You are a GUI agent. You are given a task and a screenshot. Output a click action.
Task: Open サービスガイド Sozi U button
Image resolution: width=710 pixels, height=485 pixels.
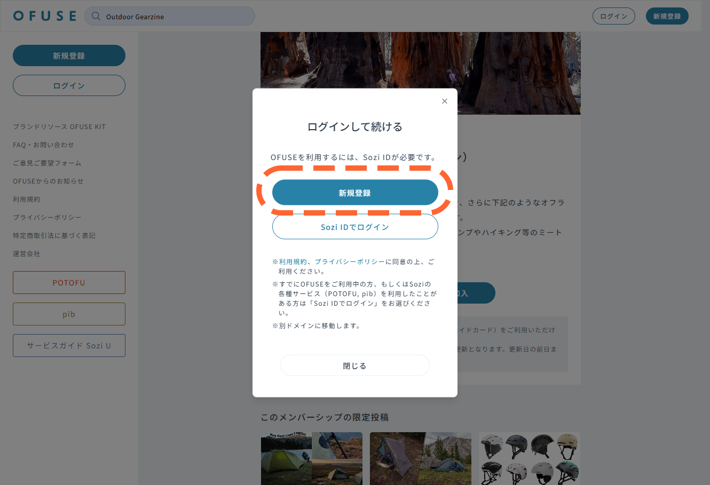pyautogui.click(x=69, y=346)
